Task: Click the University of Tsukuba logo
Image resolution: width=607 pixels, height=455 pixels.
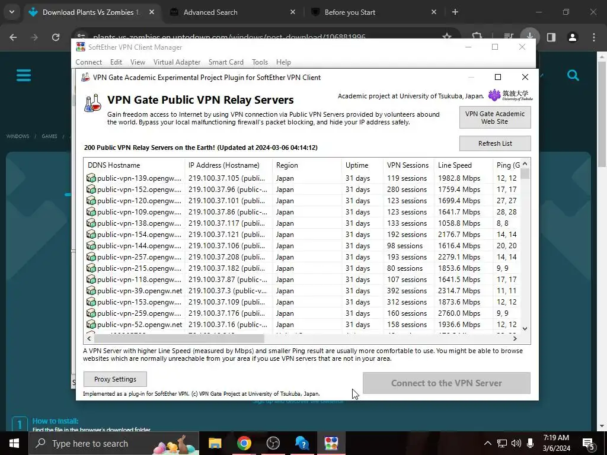Action: tap(510, 95)
